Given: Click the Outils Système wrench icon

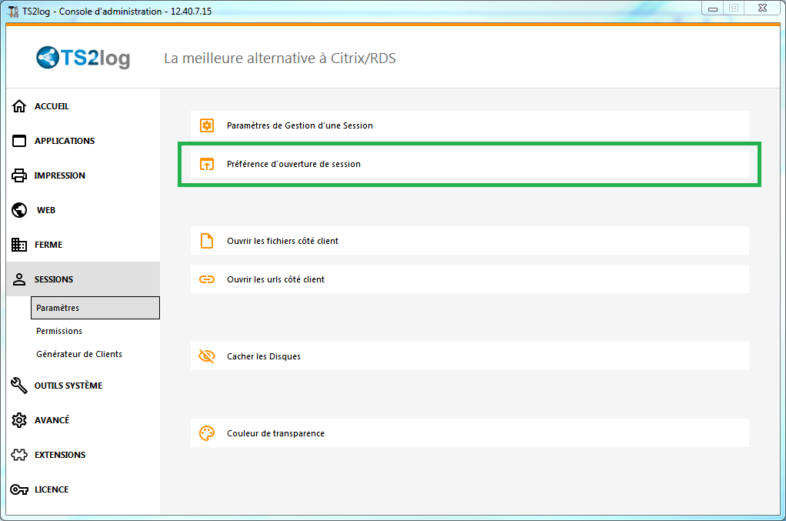Looking at the screenshot, I should [x=19, y=386].
